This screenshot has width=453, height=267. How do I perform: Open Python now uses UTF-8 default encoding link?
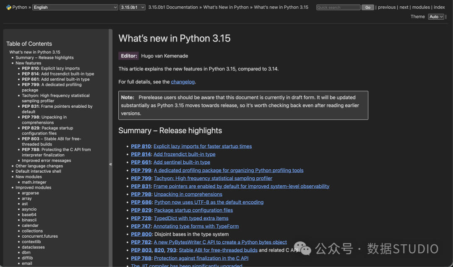[209, 202]
